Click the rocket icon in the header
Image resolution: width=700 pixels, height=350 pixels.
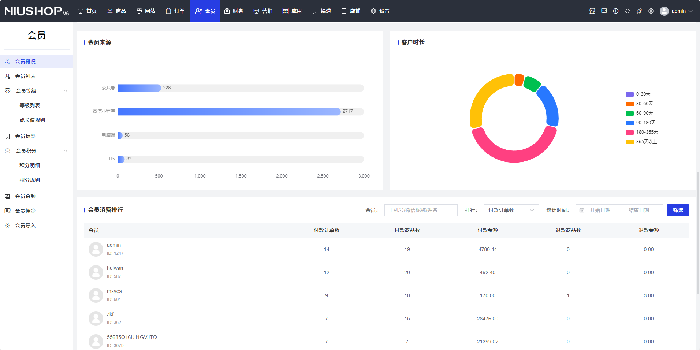click(x=639, y=11)
